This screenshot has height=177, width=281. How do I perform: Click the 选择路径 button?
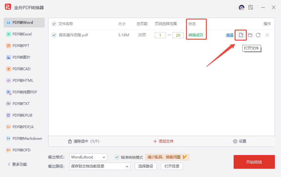tap(146, 166)
